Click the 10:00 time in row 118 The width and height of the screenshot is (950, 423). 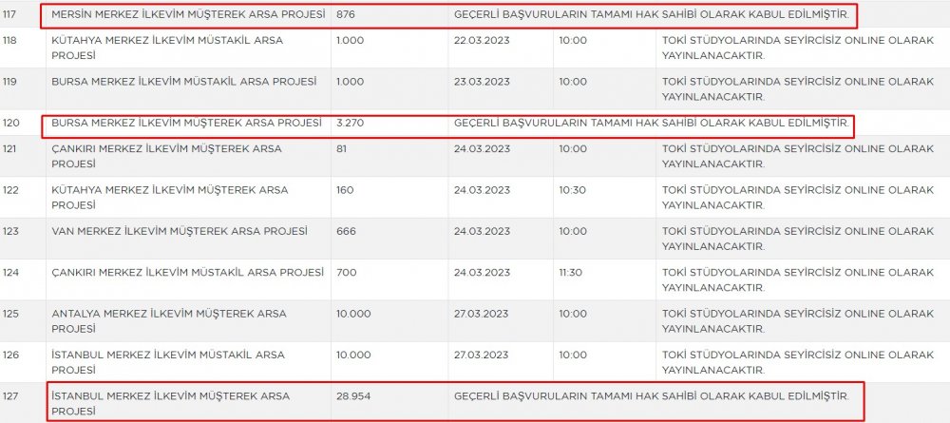(573, 41)
